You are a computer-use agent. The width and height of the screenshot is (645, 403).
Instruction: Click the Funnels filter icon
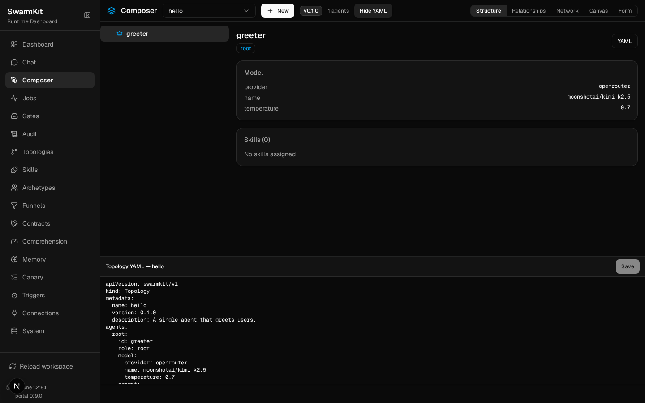click(14, 206)
